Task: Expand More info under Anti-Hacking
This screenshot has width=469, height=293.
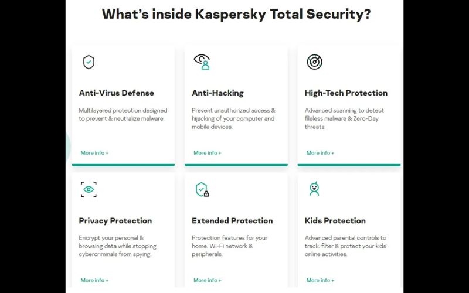Action: click(x=207, y=153)
